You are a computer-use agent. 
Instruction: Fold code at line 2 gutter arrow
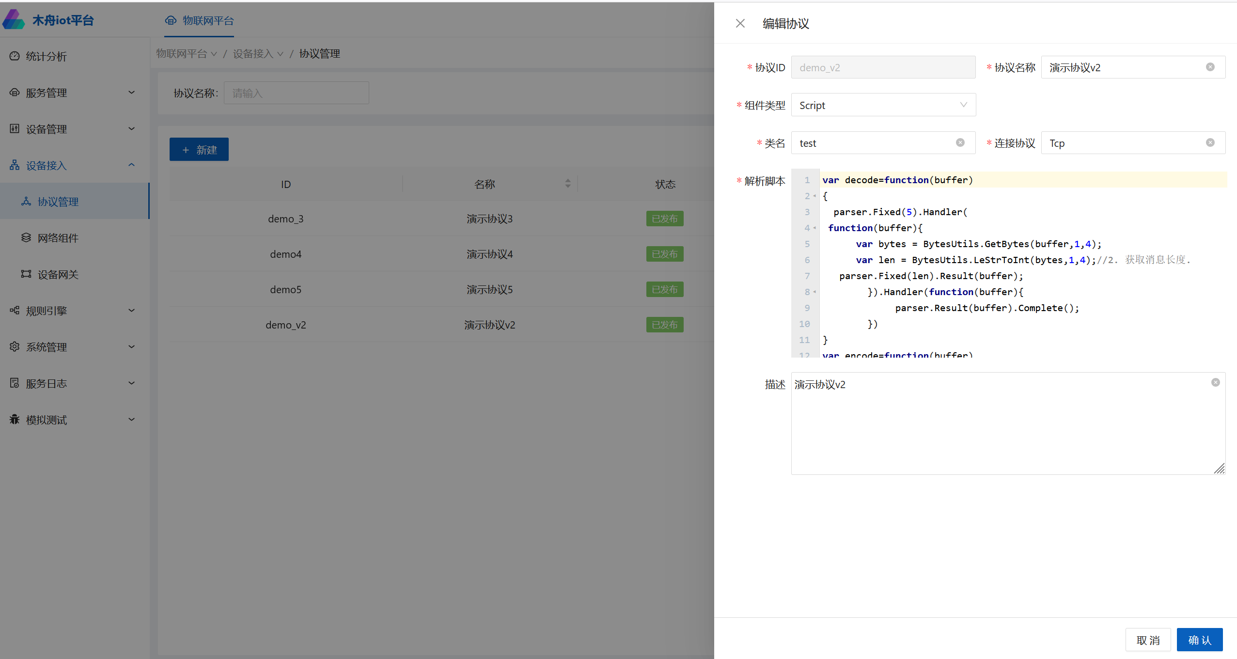tap(815, 196)
